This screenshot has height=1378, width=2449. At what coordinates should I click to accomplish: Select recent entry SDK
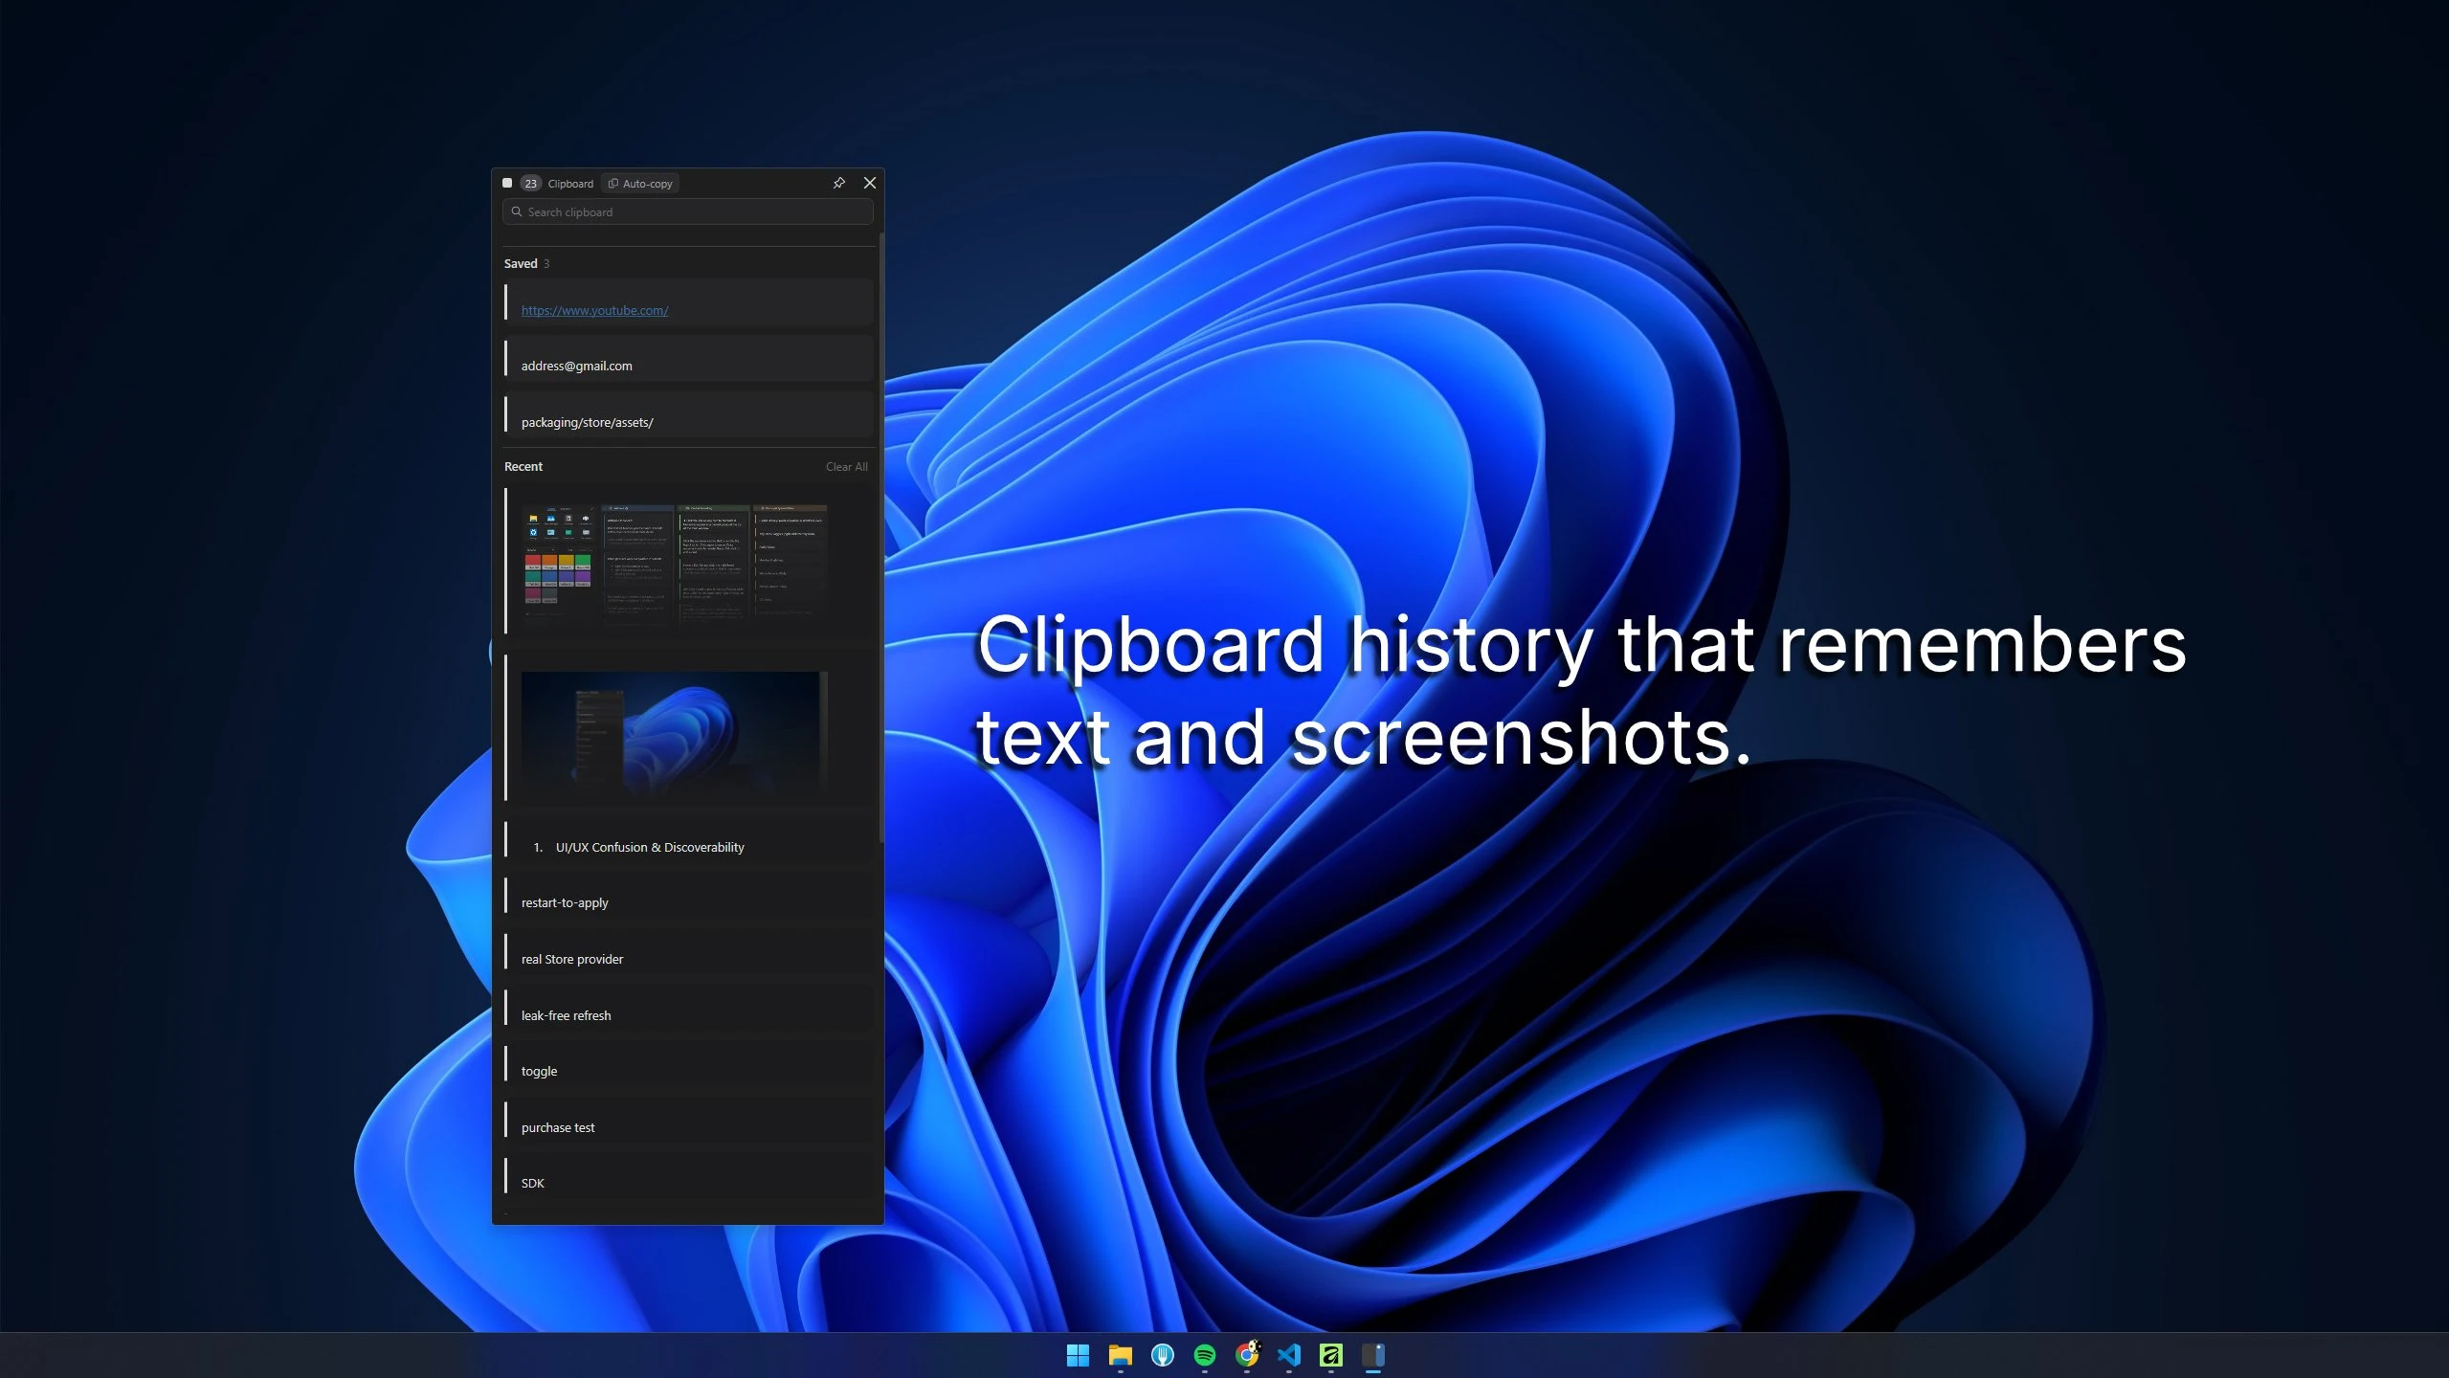coord(688,1177)
